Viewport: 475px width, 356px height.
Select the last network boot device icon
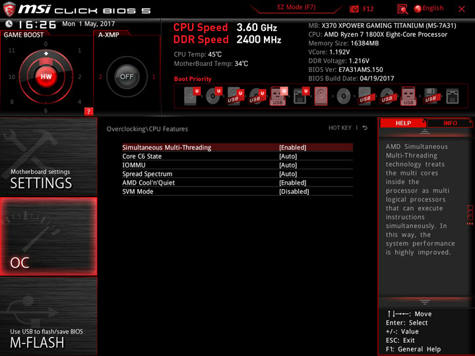pyautogui.click(x=453, y=96)
